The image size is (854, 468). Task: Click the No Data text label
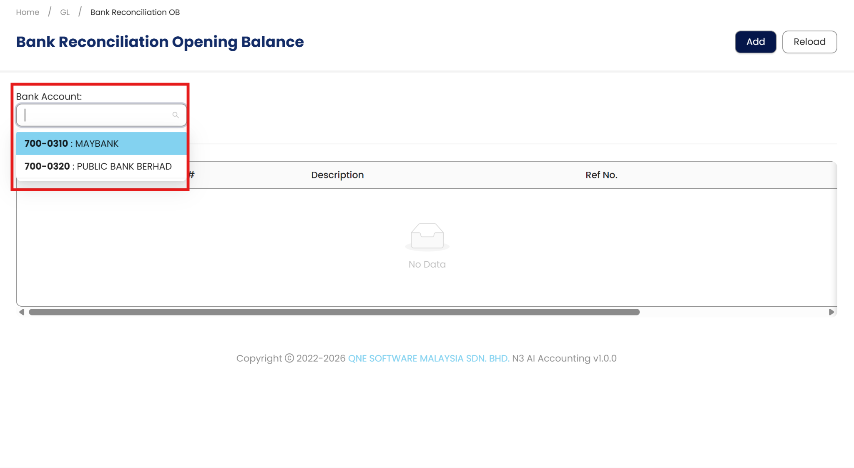click(x=427, y=264)
